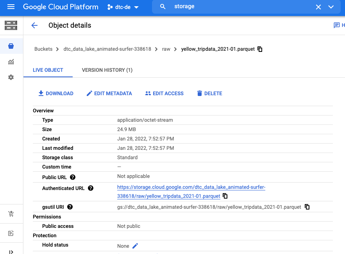Select yellow_tripdata_2021-01.parquet breadcrumb text
Viewport: 345px width, 254px height.
click(x=218, y=49)
